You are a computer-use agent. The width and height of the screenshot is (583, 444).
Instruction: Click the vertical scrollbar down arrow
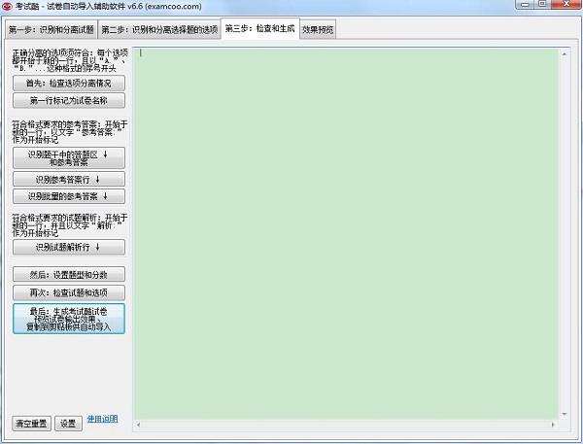[565, 414]
